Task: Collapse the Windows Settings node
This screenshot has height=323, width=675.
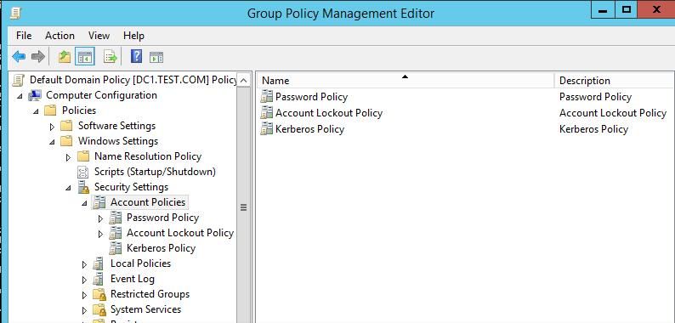Action: (x=52, y=142)
